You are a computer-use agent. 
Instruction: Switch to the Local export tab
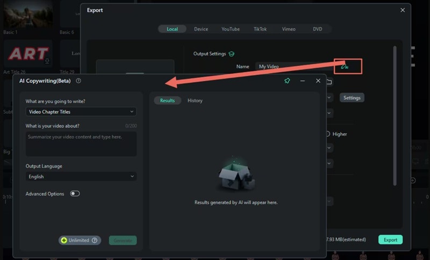(x=172, y=29)
